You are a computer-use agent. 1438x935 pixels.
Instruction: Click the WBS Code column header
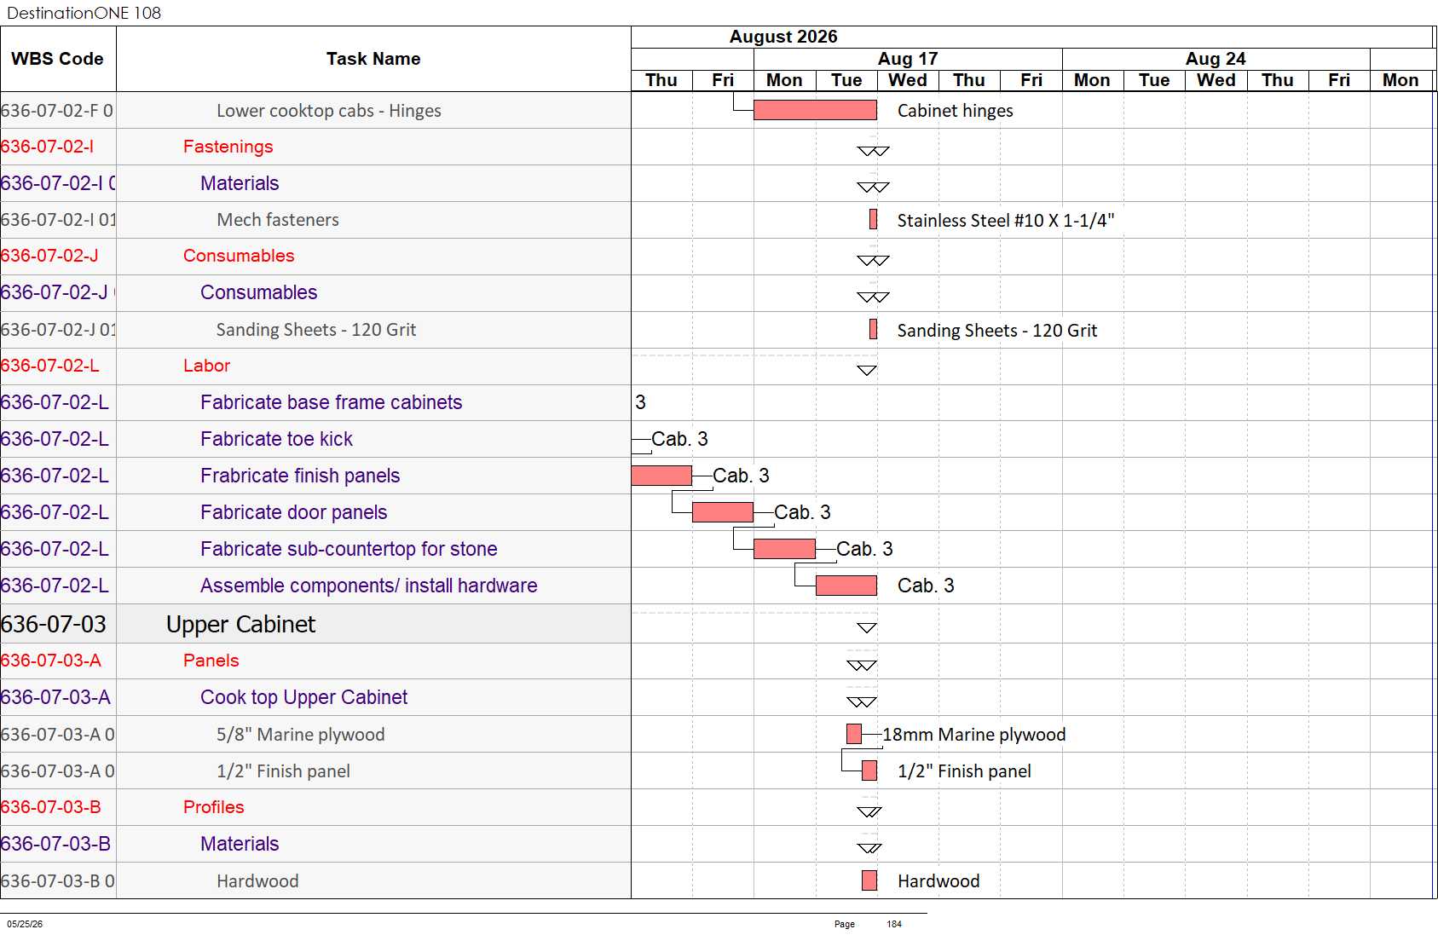[x=58, y=59]
